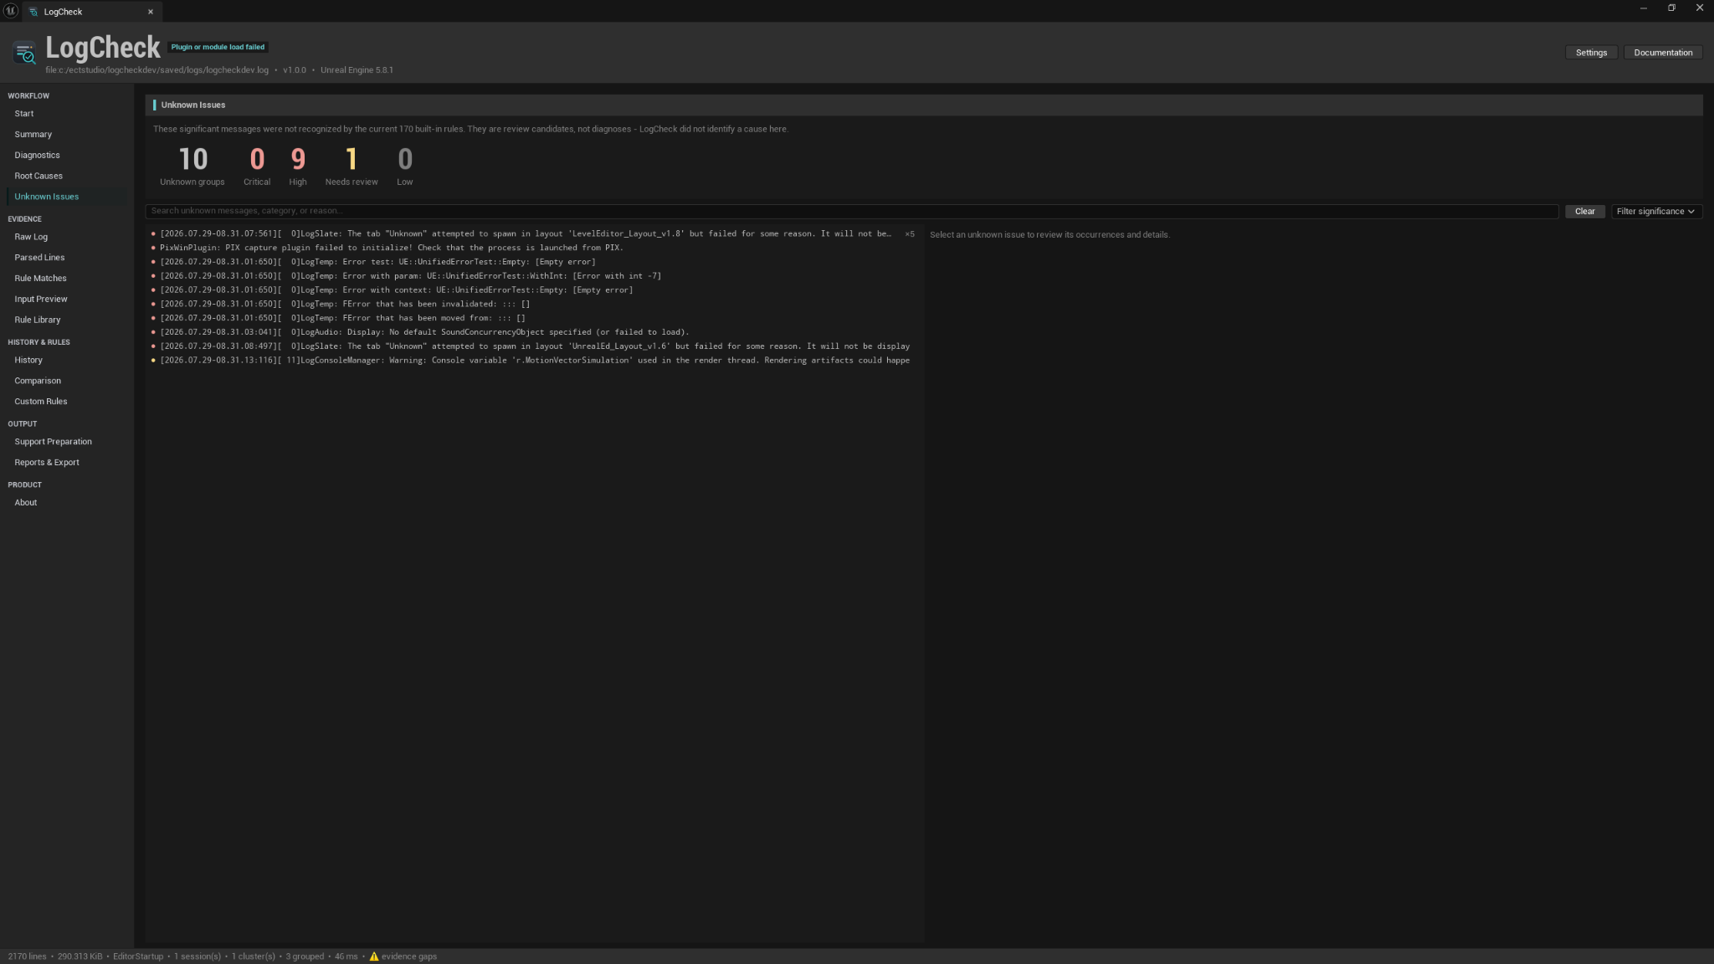The height and width of the screenshot is (964, 1714).
Task: Click the 9 High counter
Action: (x=298, y=166)
